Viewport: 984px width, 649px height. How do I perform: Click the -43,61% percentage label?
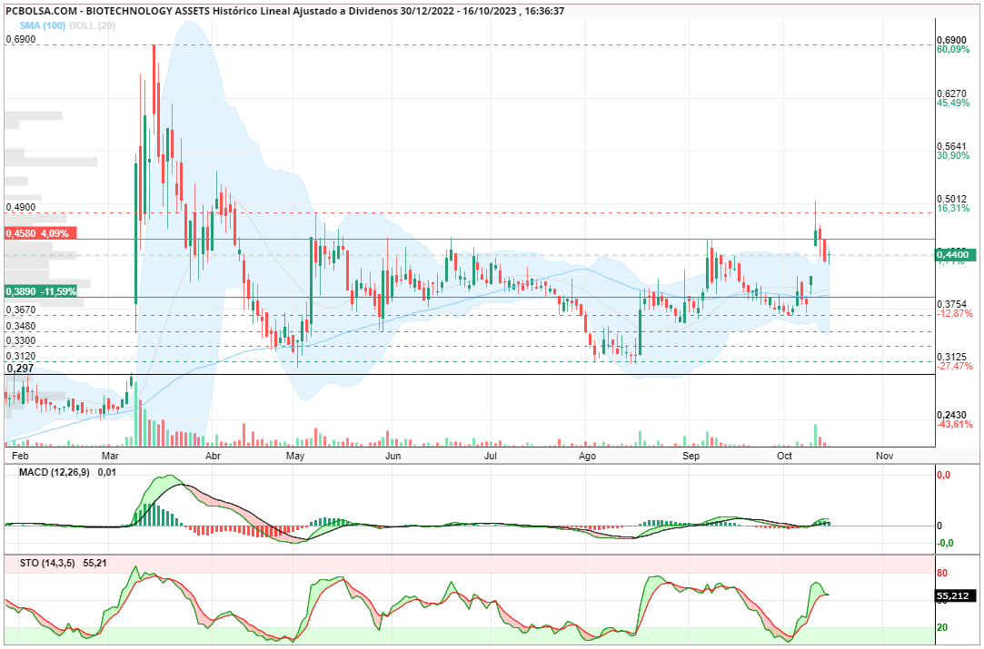tap(955, 425)
